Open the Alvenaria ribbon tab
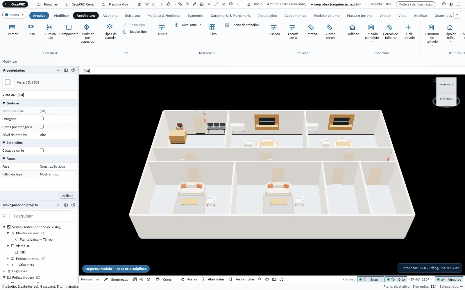 point(110,16)
